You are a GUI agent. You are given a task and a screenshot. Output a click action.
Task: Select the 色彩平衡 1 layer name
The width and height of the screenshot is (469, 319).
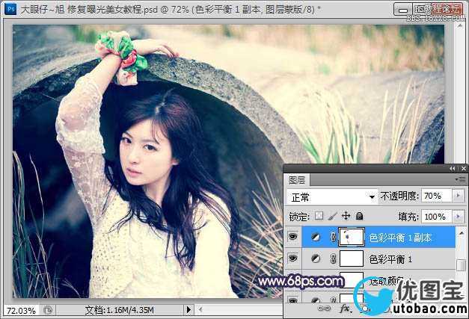tap(390, 259)
